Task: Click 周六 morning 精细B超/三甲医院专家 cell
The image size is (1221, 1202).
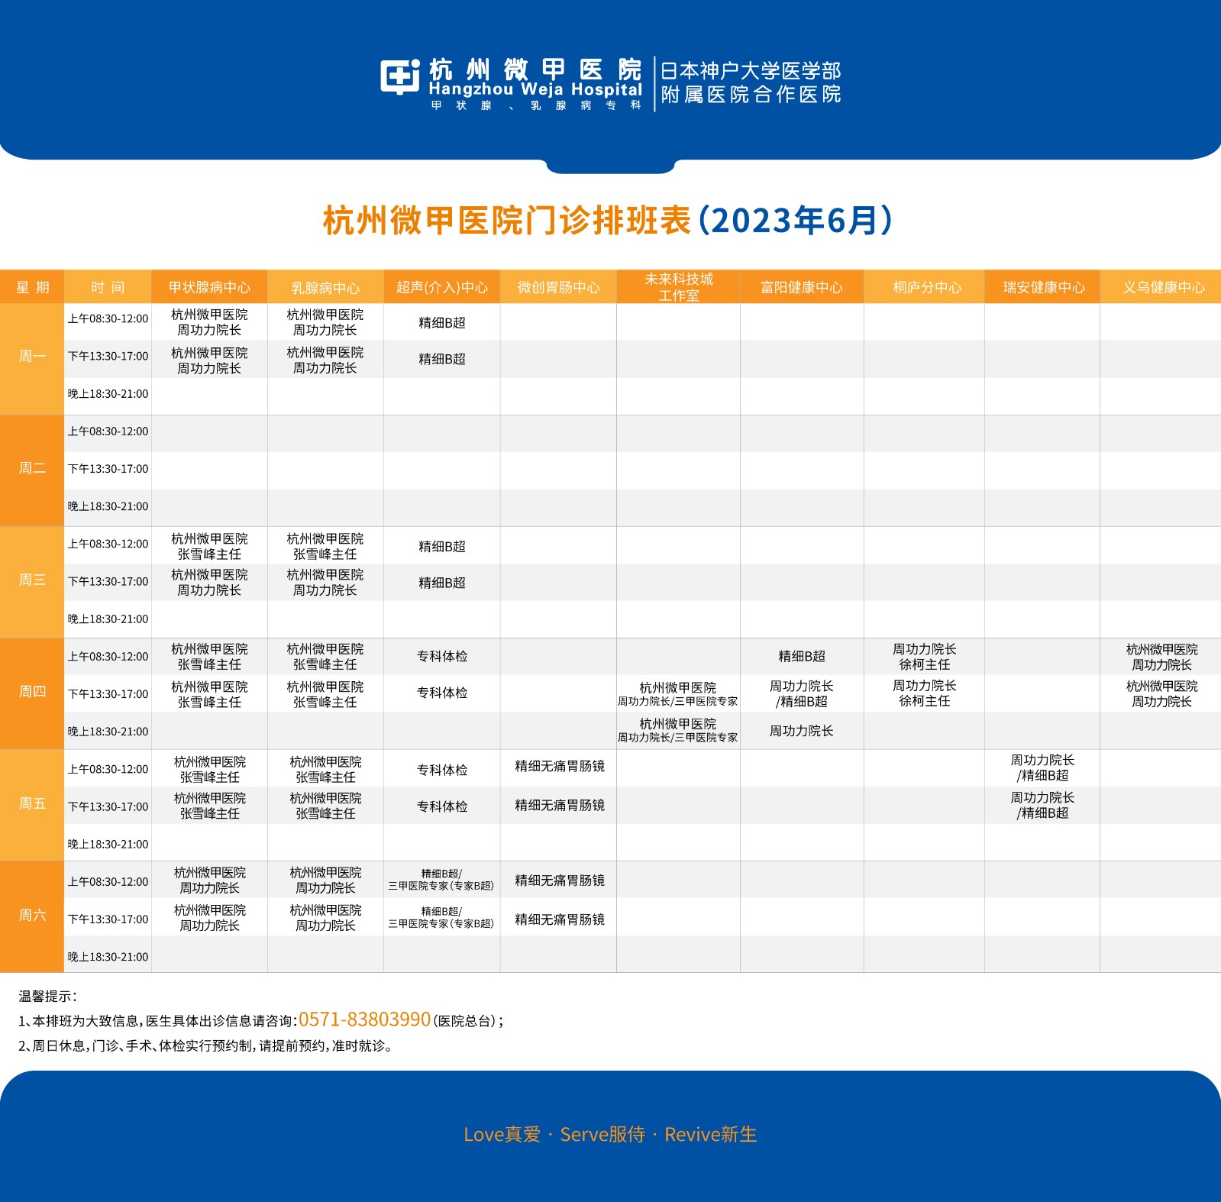Action: pos(441,880)
